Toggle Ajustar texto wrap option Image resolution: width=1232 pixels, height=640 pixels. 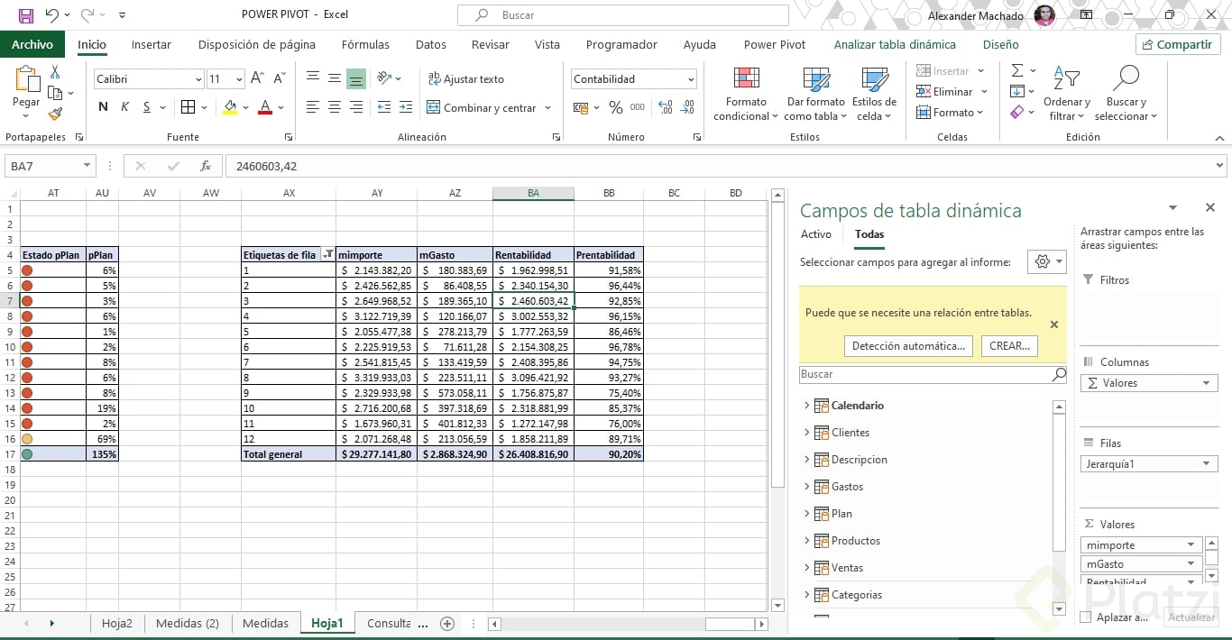tap(465, 79)
